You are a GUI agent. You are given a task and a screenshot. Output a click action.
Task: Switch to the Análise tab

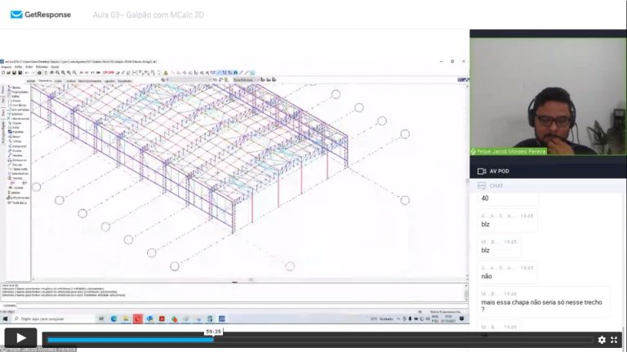(x=70, y=81)
